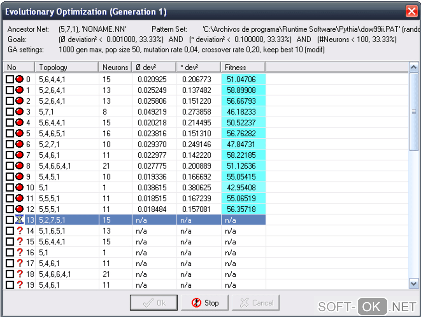Click the 58.89908 fitness cell

click(243, 90)
